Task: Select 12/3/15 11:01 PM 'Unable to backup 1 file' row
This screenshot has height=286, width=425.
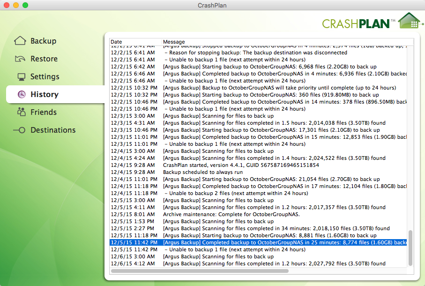Action: [258, 144]
